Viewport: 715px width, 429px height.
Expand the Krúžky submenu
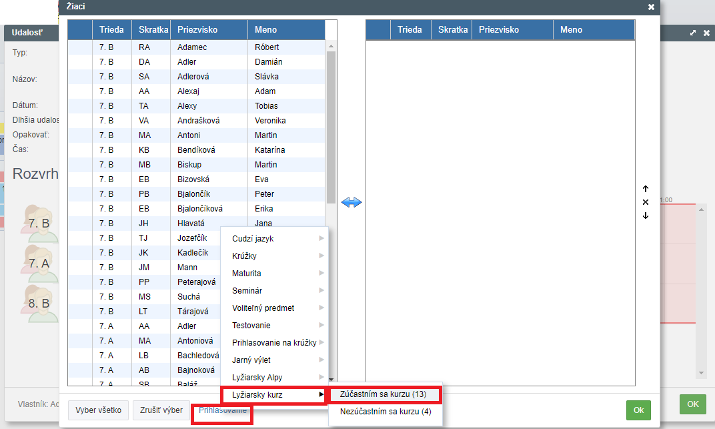(x=275, y=256)
